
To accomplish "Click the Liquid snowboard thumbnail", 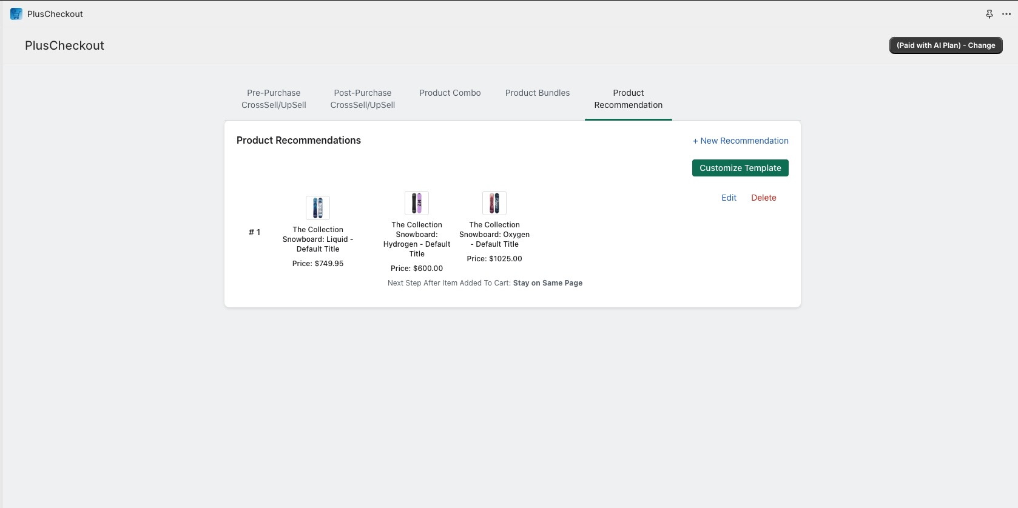I will tap(318, 208).
